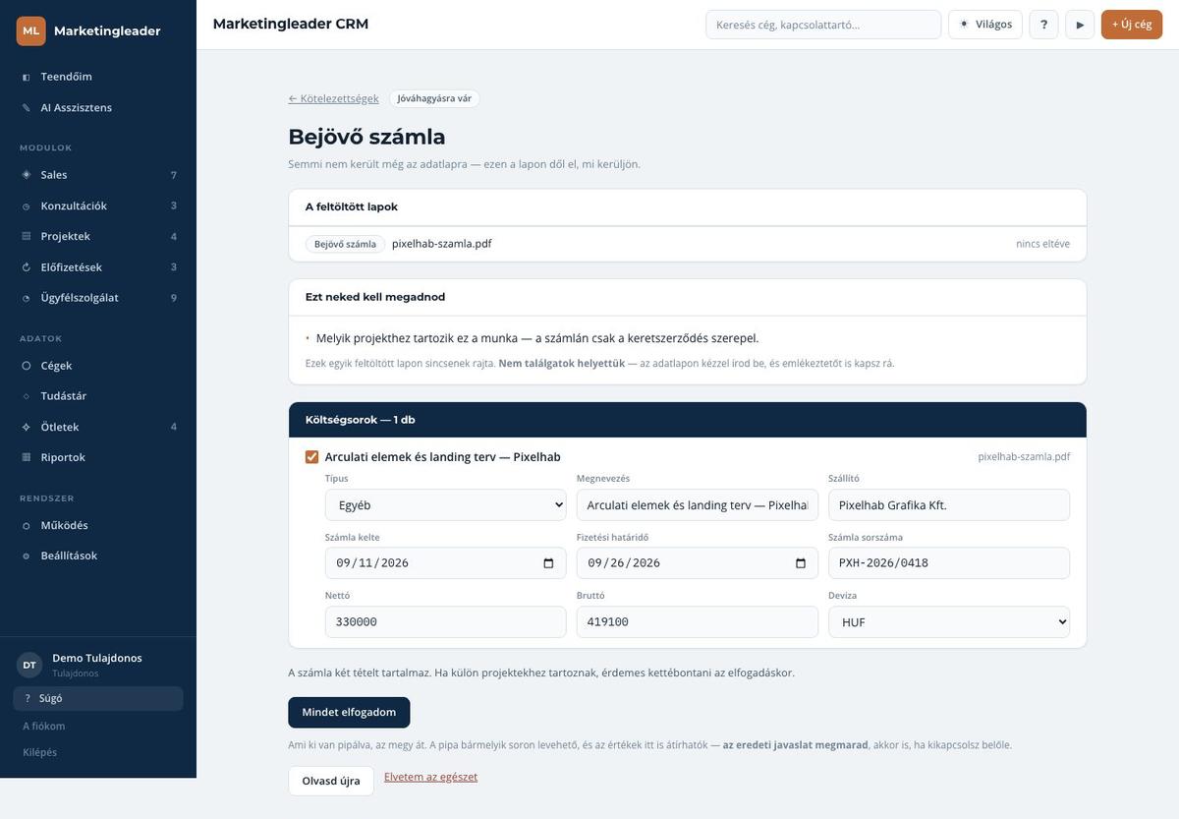Click the Cégek sidebar icon

[x=26, y=366]
